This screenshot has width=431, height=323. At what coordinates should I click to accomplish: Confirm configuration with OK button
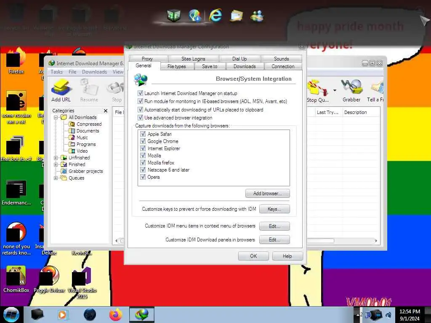253,256
